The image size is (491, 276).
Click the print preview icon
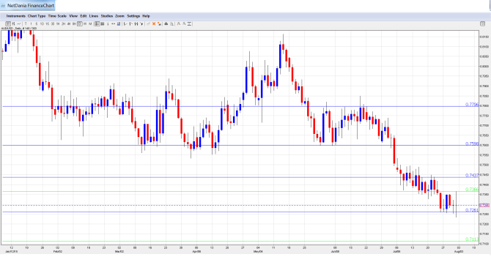click(x=171, y=23)
